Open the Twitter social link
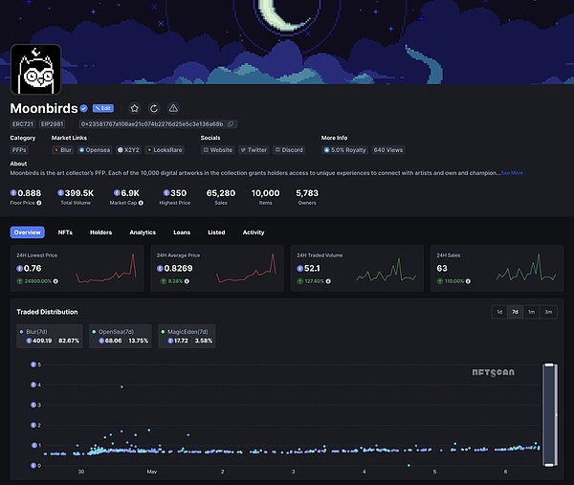Image resolution: width=574 pixels, height=485 pixels. pos(254,150)
